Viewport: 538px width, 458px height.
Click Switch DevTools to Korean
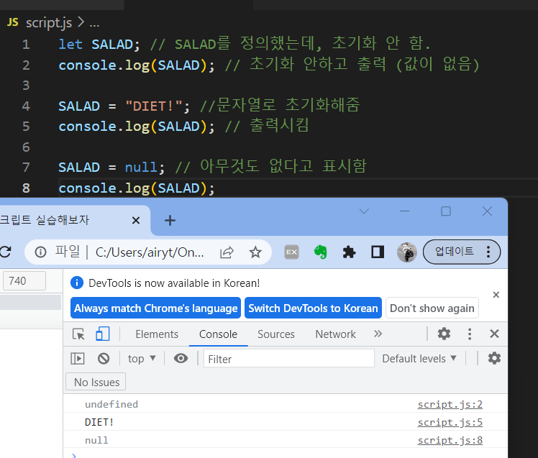tap(313, 308)
